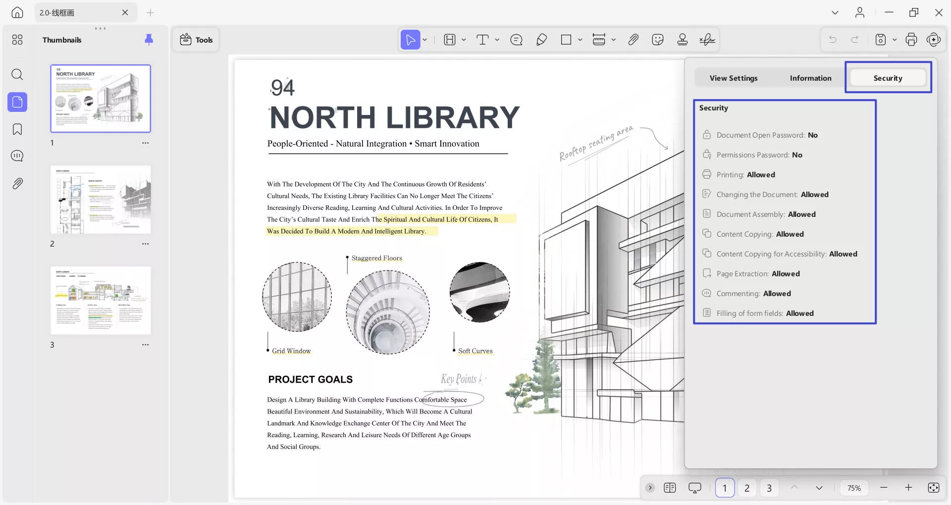The height and width of the screenshot is (505, 951).
Task: Select the page 2 thumbnail
Action: click(x=101, y=200)
